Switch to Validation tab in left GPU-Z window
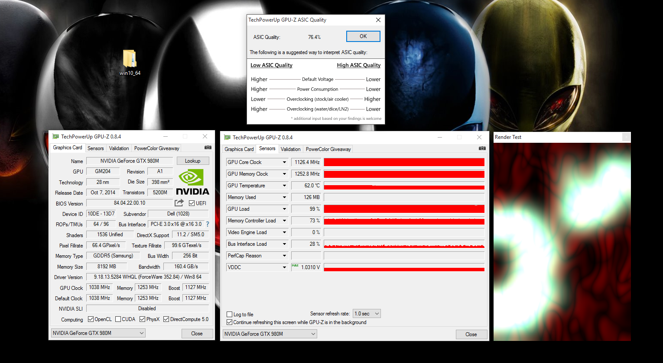Image resolution: width=663 pixels, height=363 pixels. coord(119,148)
